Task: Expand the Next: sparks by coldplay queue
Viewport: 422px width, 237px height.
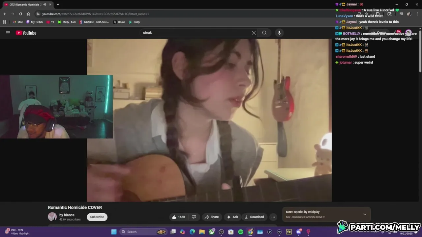Action: 365,214
